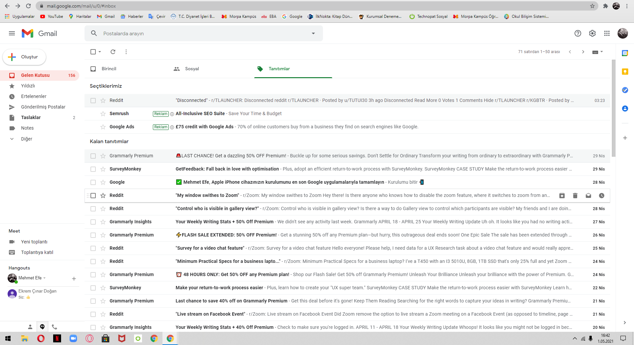Screen dimensions: 634x345
Task: Select the SurveyMonkey GetFeedback email checkbox
Action: 93,169
